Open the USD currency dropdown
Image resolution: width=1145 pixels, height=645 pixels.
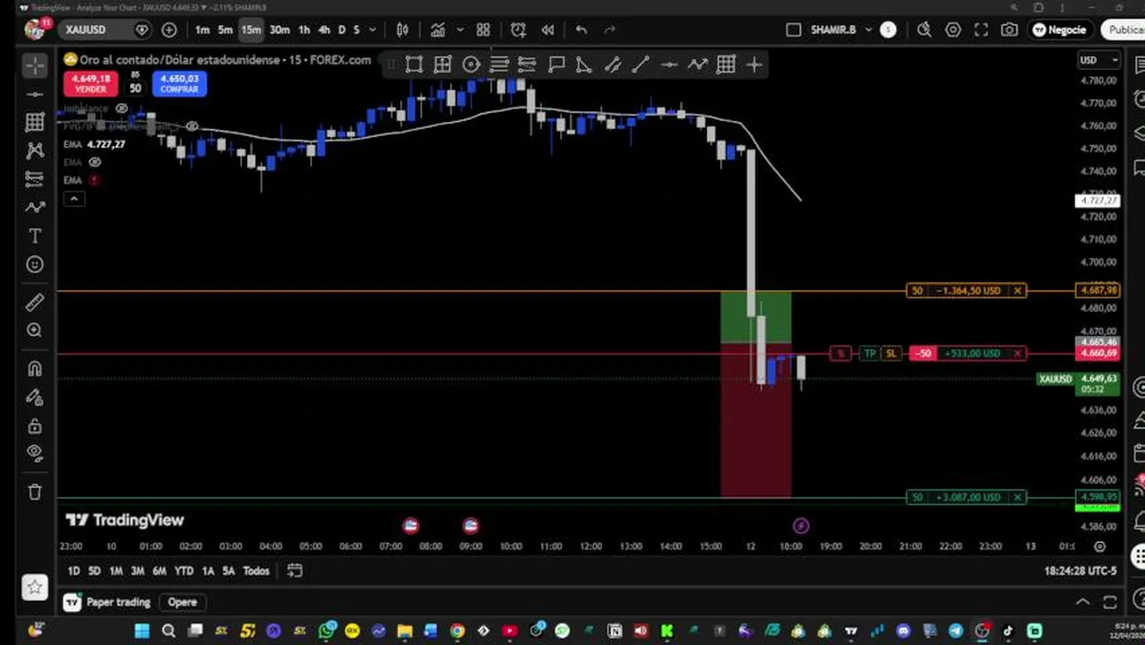tap(1099, 60)
